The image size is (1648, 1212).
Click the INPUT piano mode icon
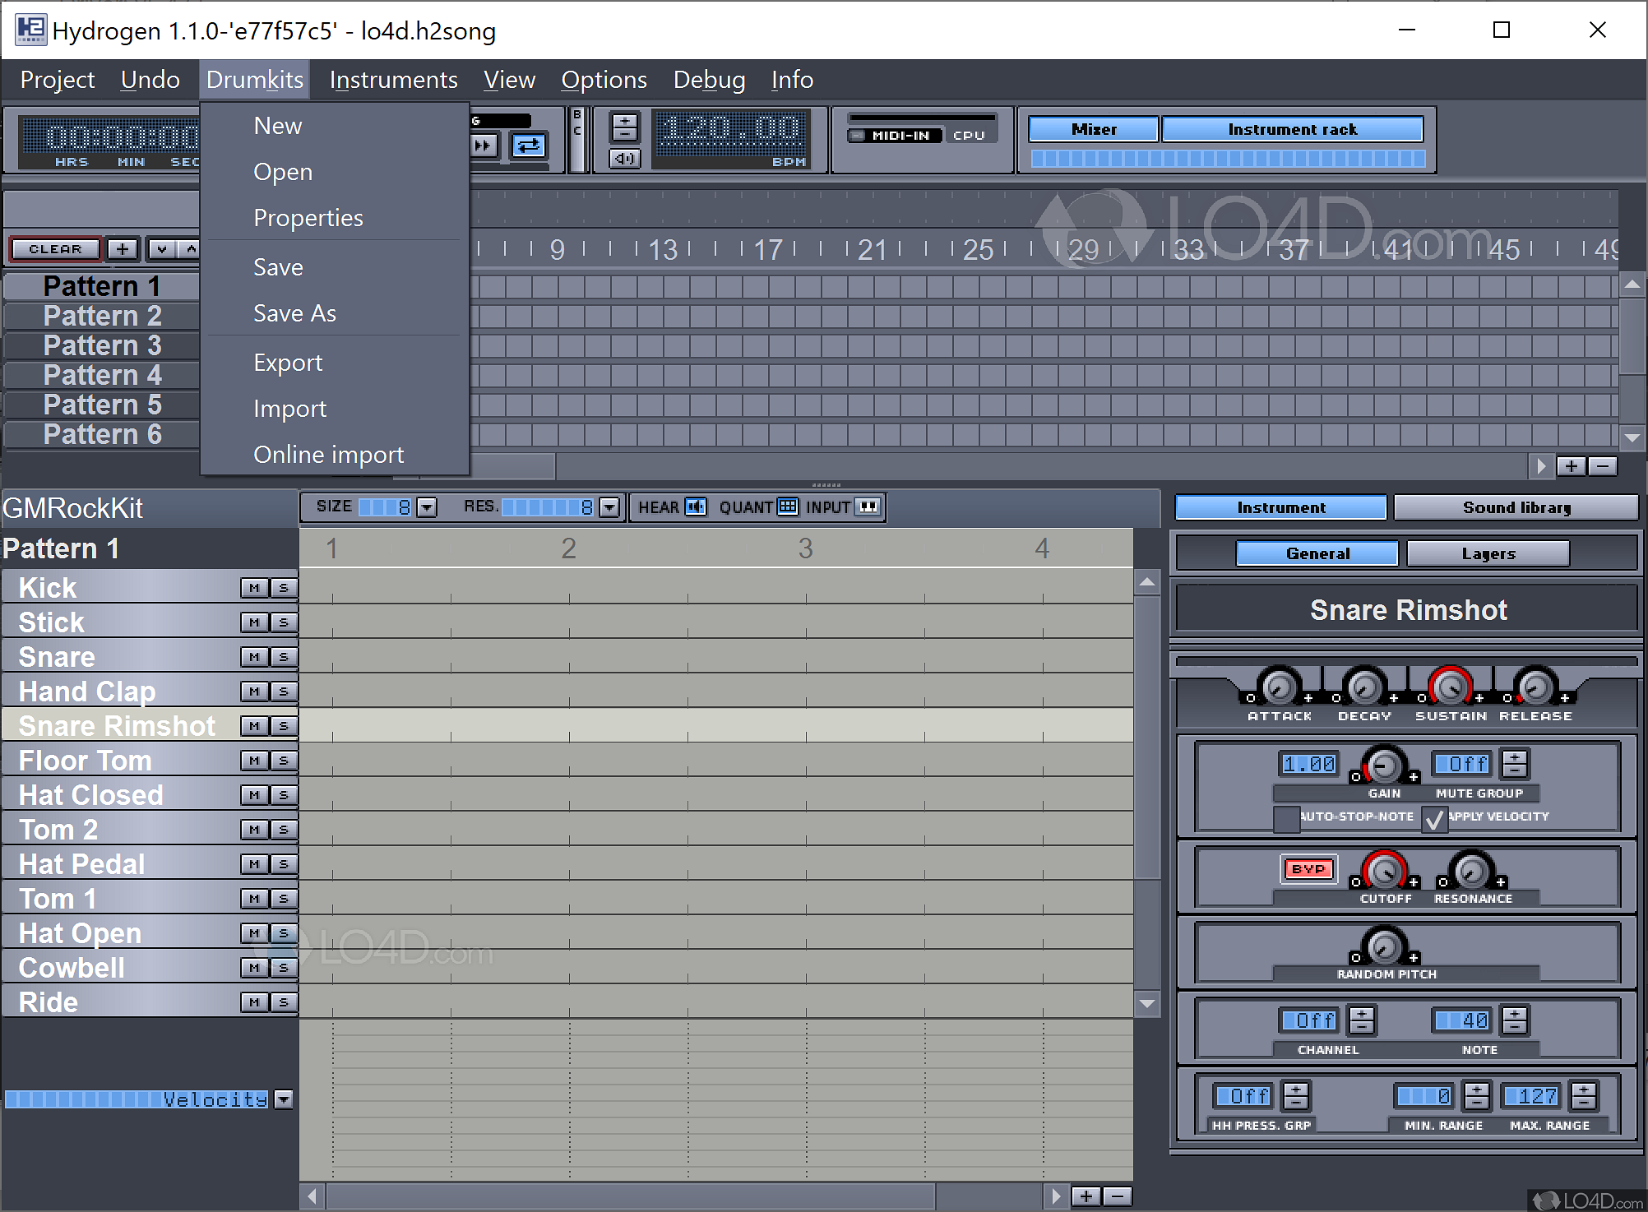868,507
